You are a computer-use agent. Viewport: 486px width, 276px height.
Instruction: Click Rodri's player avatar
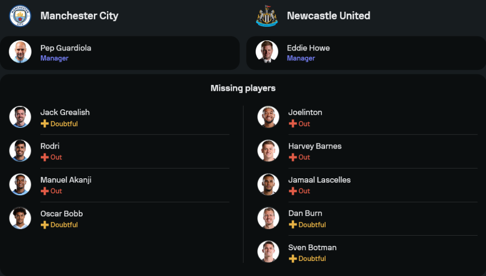[20, 151]
